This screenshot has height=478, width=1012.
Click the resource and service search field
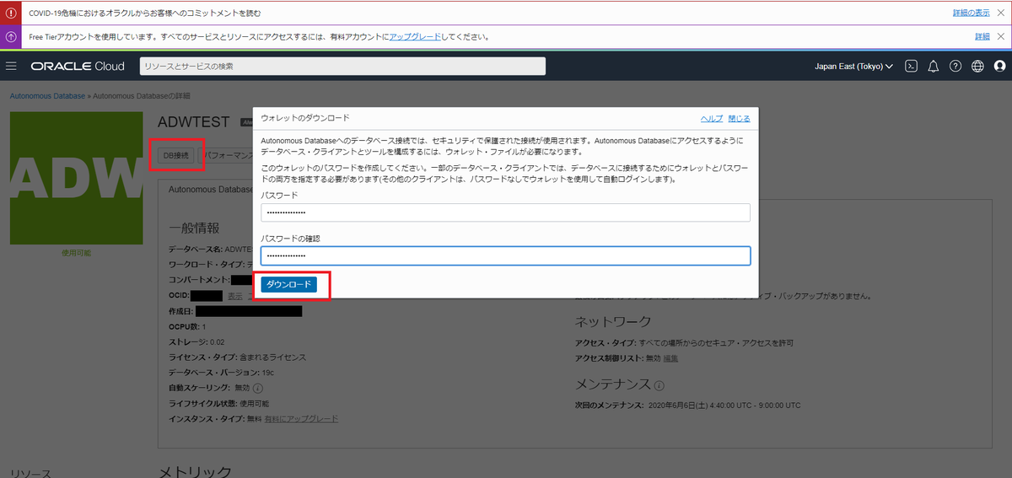(x=342, y=66)
